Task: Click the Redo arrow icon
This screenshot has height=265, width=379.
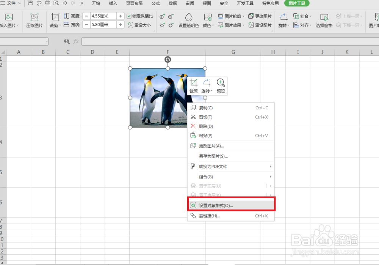Action: click(x=73, y=3)
